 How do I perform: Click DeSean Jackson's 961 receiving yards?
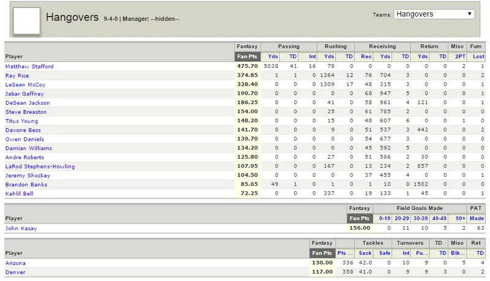pyautogui.click(x=385, y=102)
